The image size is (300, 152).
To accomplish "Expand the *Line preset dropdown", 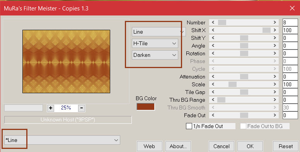I will point(62,140).
